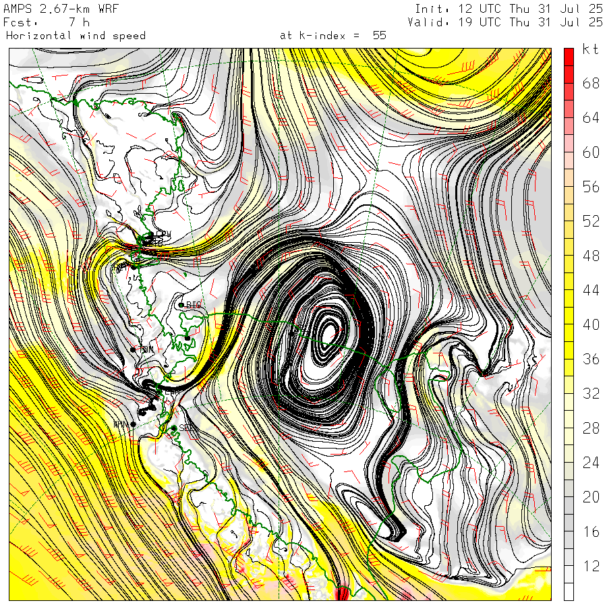Click the 64 value on the legend
The image size is (607, 607).
(591, 117)
